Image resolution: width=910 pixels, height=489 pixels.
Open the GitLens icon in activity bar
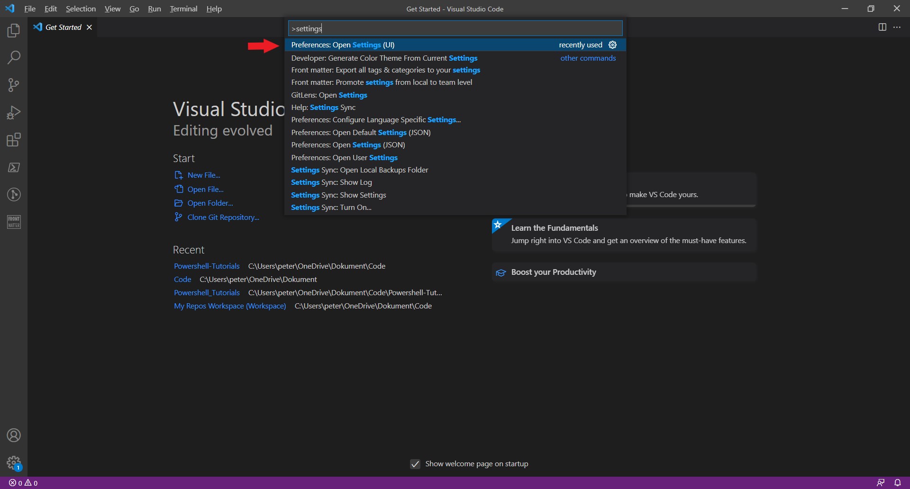coord(14,194)
